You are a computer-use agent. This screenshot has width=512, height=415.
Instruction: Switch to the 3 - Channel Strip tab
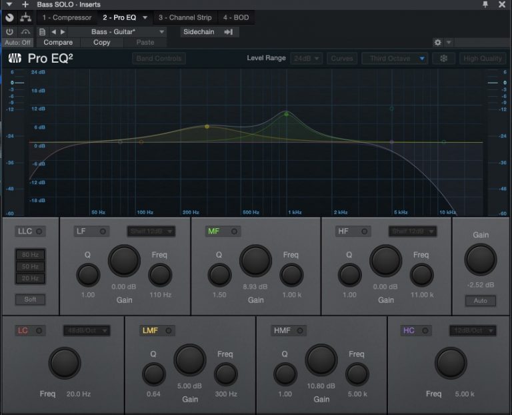coord(185,17)
